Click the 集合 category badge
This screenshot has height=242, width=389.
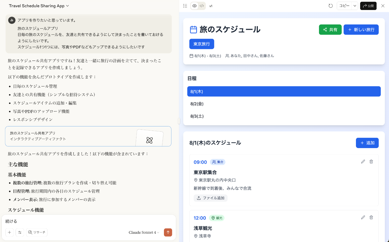point(218,162)
